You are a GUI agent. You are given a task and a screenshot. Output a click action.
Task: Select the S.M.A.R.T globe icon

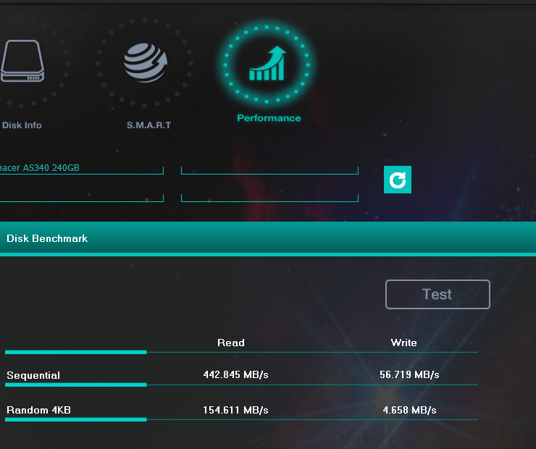click(x=146, y=62)
